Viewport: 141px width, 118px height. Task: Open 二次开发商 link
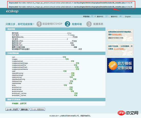click(119, 49)
